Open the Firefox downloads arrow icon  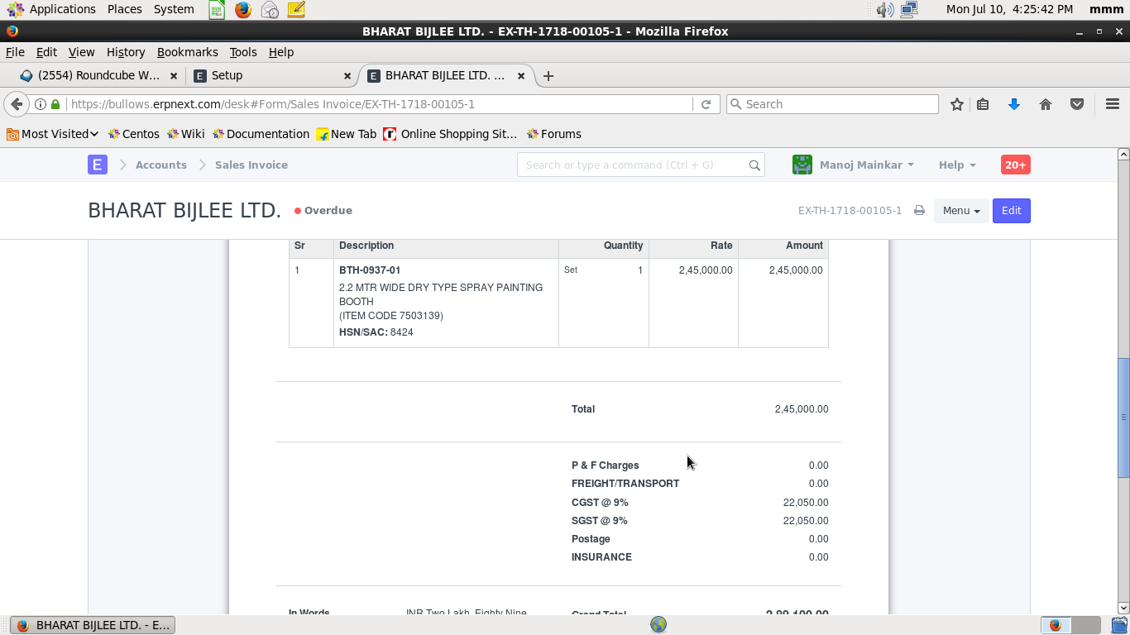1014,104
